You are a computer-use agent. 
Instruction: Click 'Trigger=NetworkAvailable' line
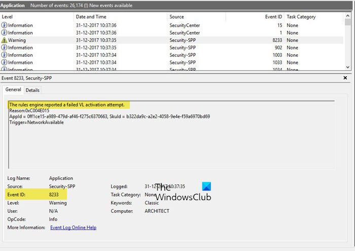coord(37,122)
